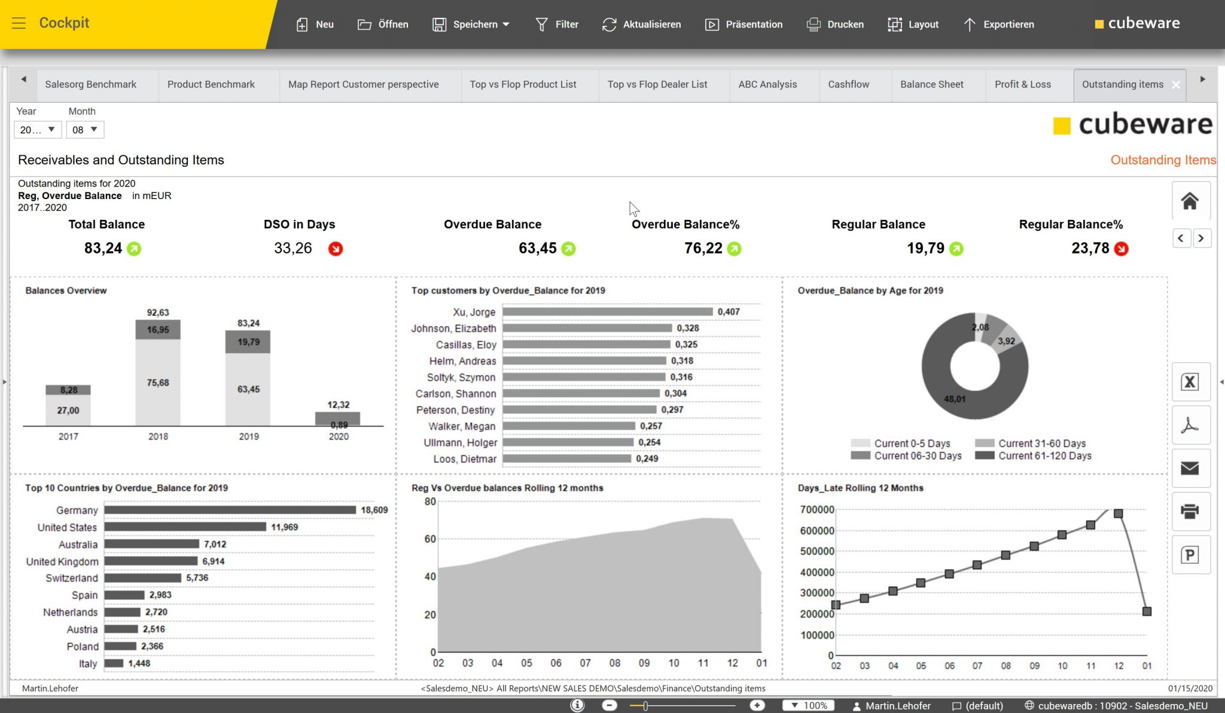Screen dimensions: 1225x713
Task: Click the printer icon in right sidebar
Action: (x=1190, y=512)
